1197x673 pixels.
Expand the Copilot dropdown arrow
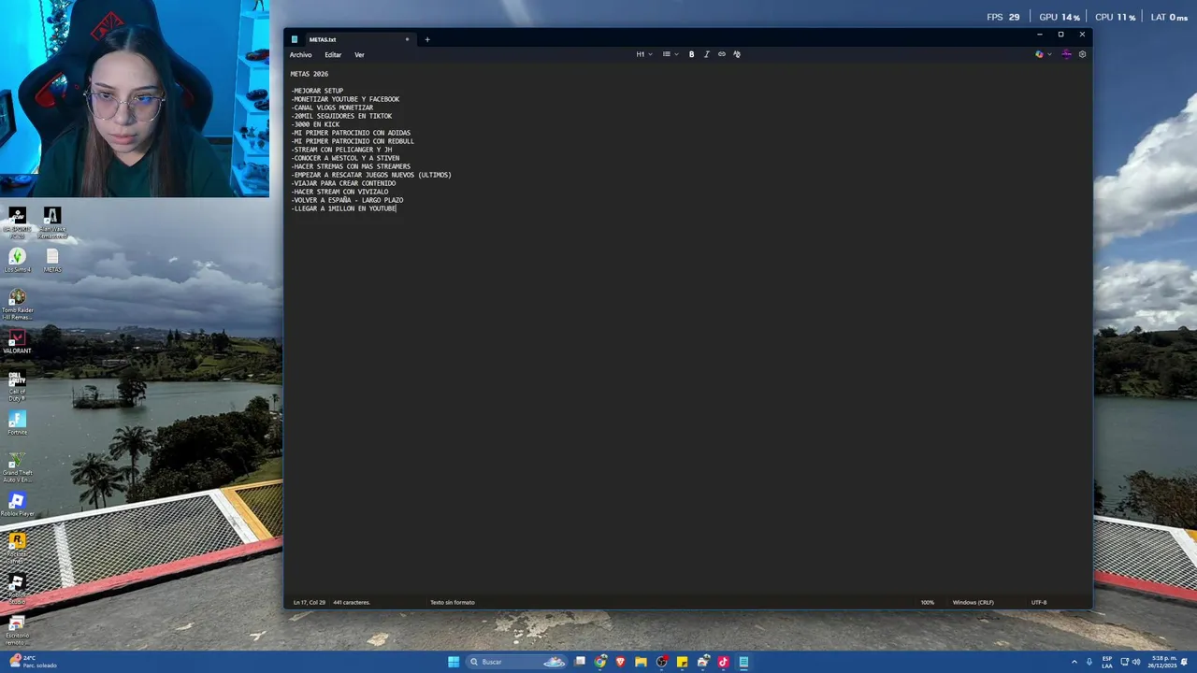tap(1049, 54)
